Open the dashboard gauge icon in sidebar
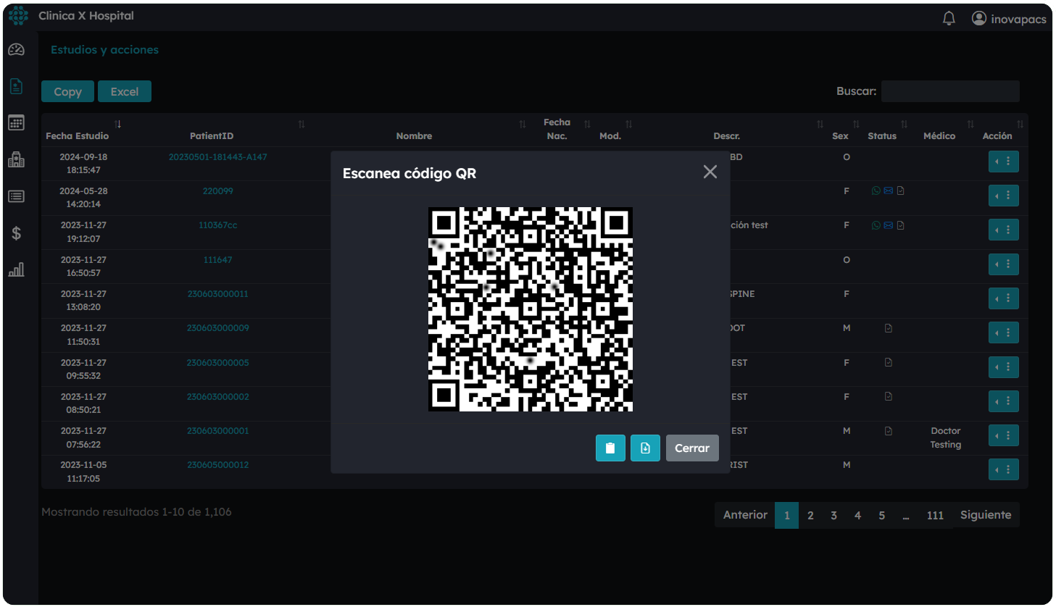This screenshot has height=607, width=1056. tap(16, 50)
